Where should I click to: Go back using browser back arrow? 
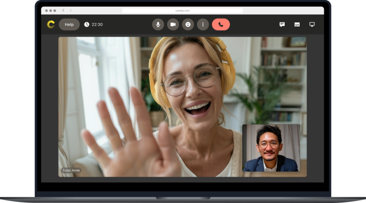63,10
